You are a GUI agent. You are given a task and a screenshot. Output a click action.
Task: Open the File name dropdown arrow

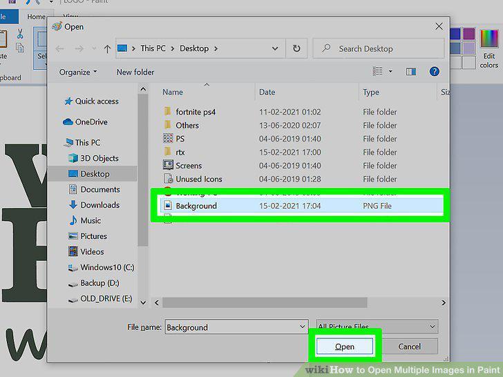point(302,327)
